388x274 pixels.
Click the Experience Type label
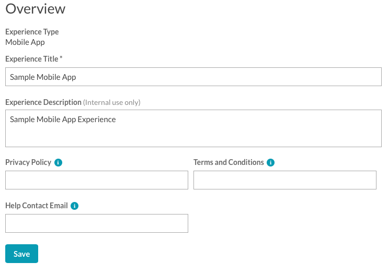tap(32, 32)
